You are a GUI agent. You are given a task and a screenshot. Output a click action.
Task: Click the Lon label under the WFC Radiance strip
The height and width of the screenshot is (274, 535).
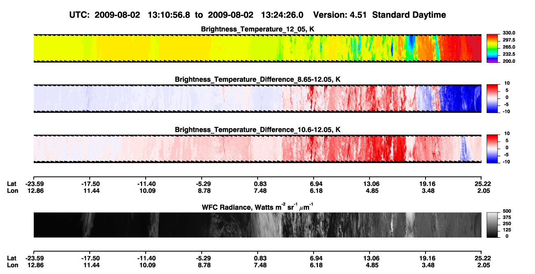click(13, 265)
